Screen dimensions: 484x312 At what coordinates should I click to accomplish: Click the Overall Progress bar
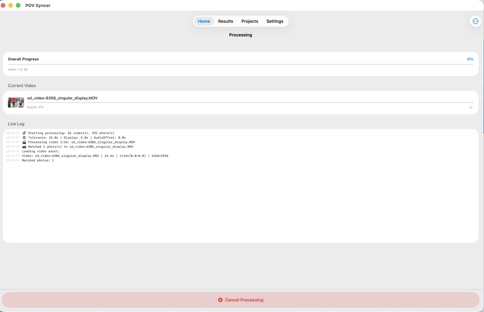240,64
